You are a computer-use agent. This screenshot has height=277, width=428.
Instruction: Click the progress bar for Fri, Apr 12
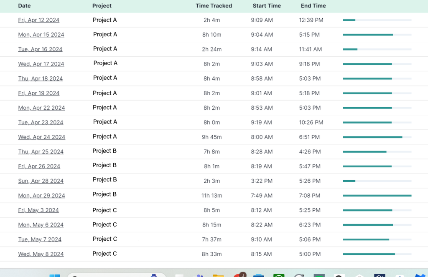pyautogui.click(x=377, y=20)
